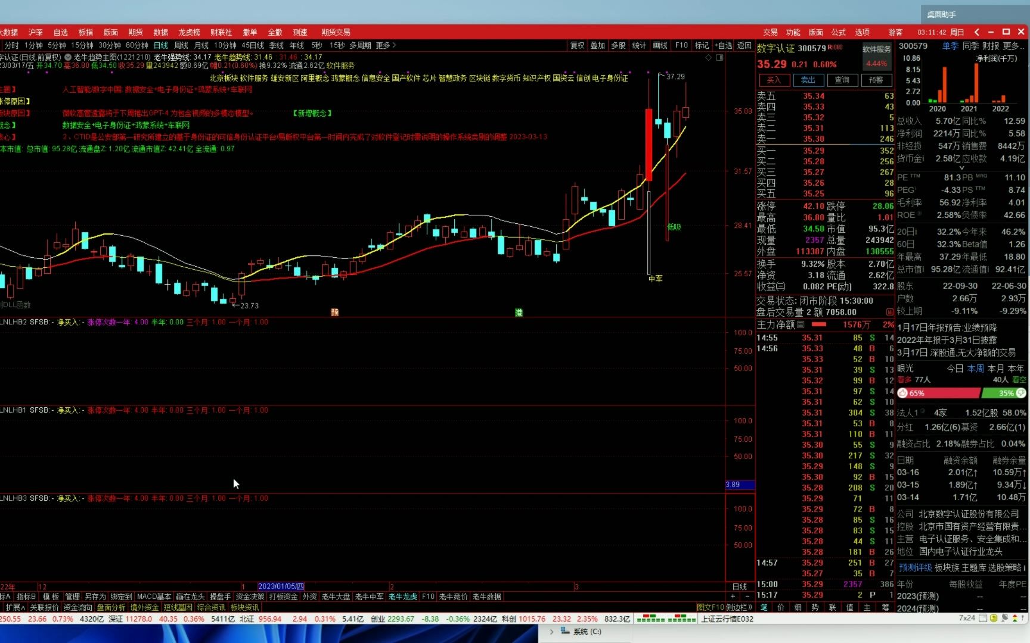This screenshot has width=1030, height=643.
Task: Toggle 标记 mark option
Action: (x=702, y=45)
